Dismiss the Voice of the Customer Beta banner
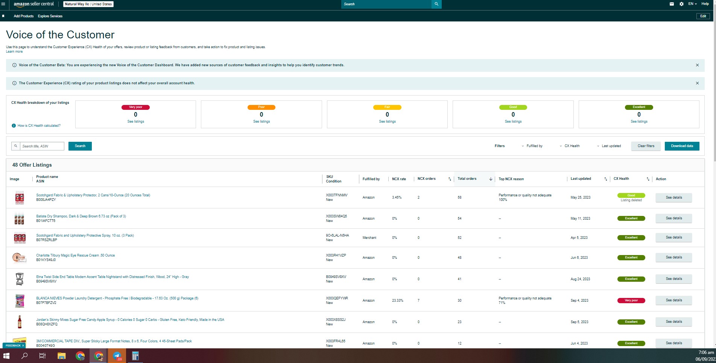Screen dimensions: 716x363 697,65
